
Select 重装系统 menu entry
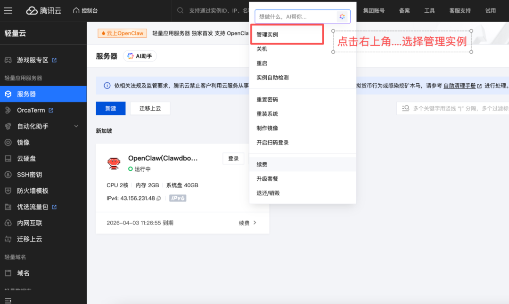tap(302, 114)
